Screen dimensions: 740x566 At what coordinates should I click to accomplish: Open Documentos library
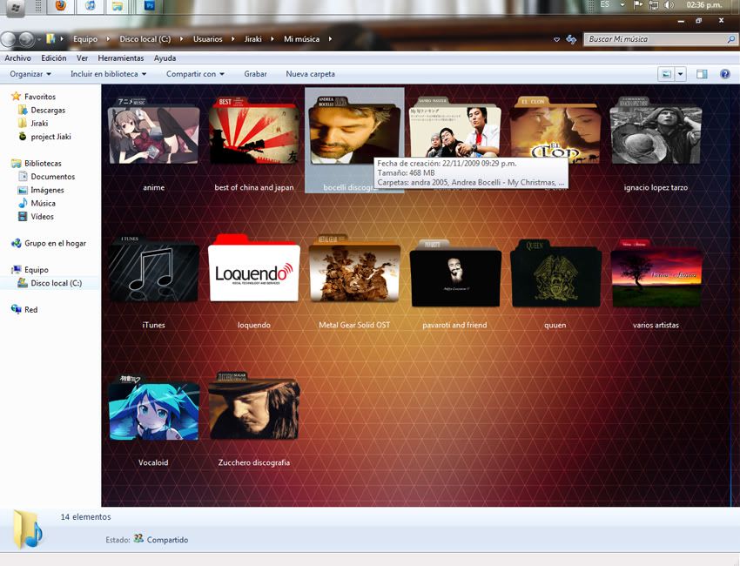pos(52,177)
